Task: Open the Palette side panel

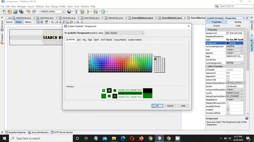Action: [252, 26]
